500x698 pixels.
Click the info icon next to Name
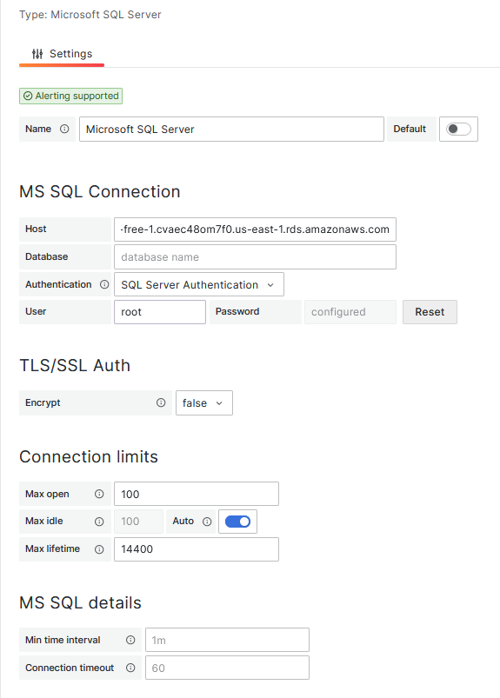(x=64, y=130)
